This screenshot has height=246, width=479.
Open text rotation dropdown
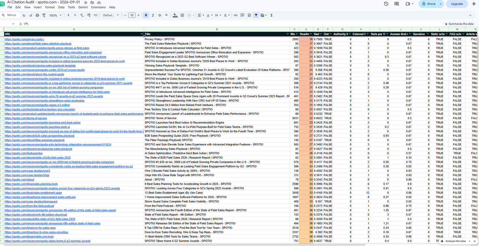click(227, 15)
